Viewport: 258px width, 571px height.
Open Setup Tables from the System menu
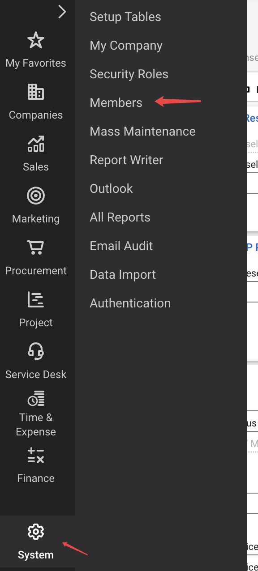pos(125,17)
